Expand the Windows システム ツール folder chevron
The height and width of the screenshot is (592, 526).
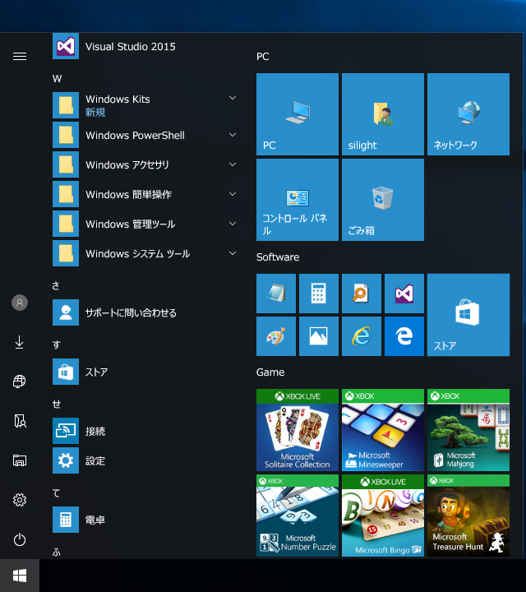[233, 253]
